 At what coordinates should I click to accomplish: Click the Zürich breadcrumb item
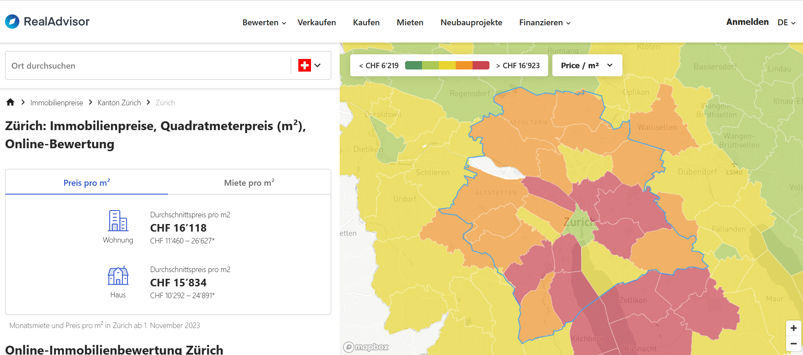(165, 103)
